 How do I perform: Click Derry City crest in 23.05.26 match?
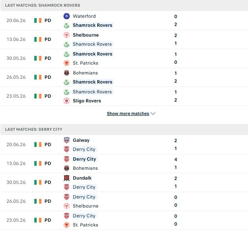tap(67, 216)
